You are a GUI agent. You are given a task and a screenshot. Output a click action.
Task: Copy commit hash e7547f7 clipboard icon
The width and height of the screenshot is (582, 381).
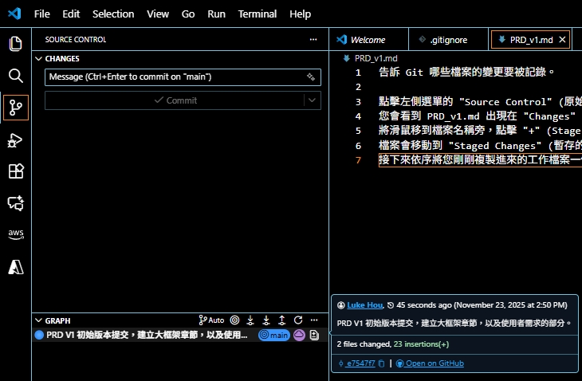(381, 363)
